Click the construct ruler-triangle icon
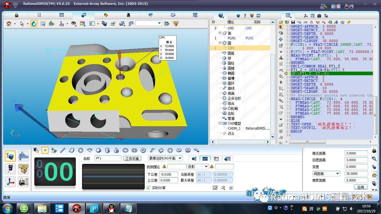381x214 pixels. (23, 156)
